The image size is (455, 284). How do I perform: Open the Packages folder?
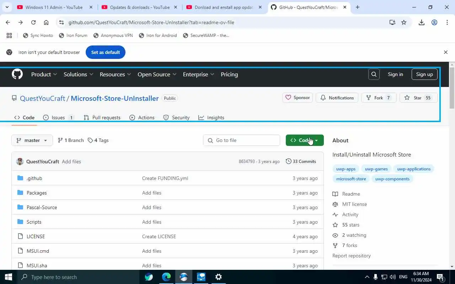[x=37, y=193]
